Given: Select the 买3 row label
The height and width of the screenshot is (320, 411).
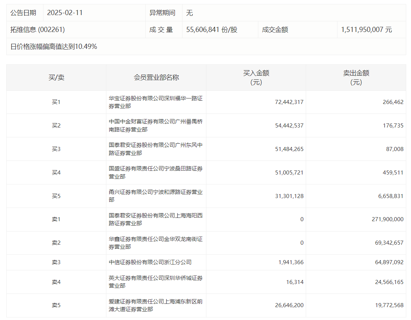Looking at the screenshot, I should click(56, 149).
